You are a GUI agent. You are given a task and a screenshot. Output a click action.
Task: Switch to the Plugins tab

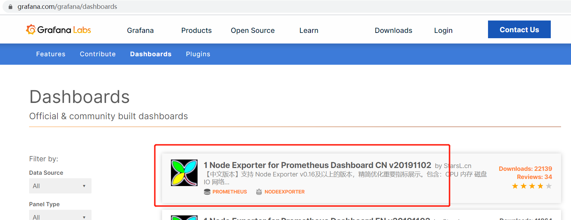coord(198,54)
